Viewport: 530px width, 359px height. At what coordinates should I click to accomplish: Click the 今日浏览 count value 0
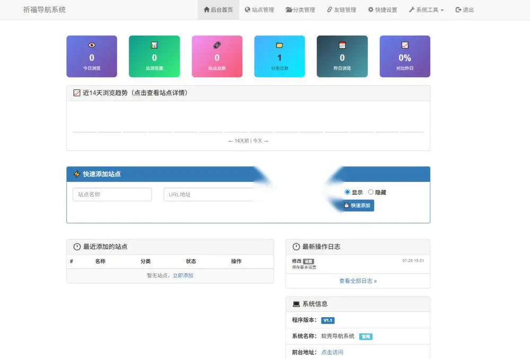click(x=92, y=58)
